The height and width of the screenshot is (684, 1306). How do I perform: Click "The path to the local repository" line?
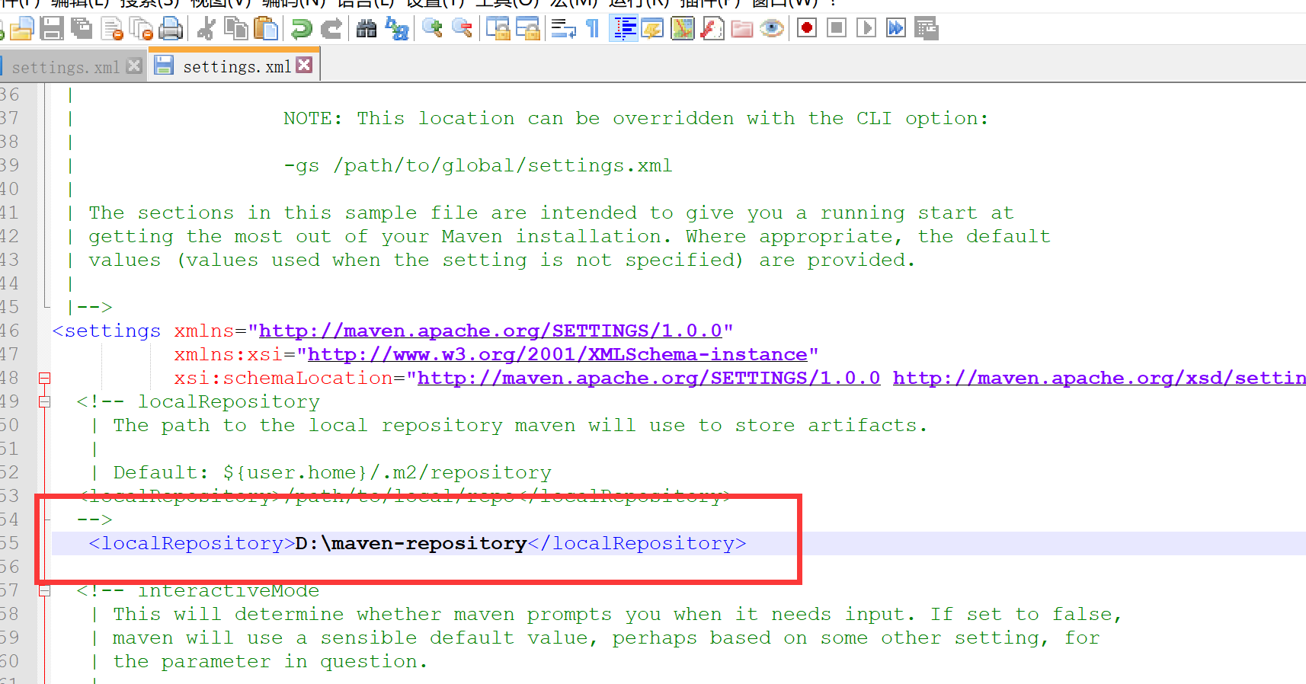coord(520,426)
